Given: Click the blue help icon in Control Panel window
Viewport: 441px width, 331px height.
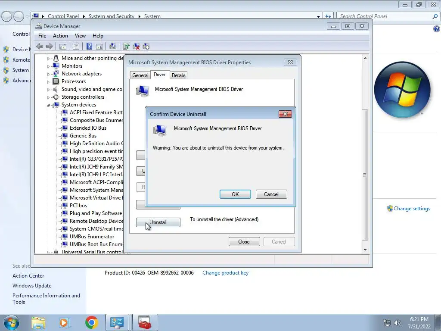Looking at the screenshot, I should [437, 29].
